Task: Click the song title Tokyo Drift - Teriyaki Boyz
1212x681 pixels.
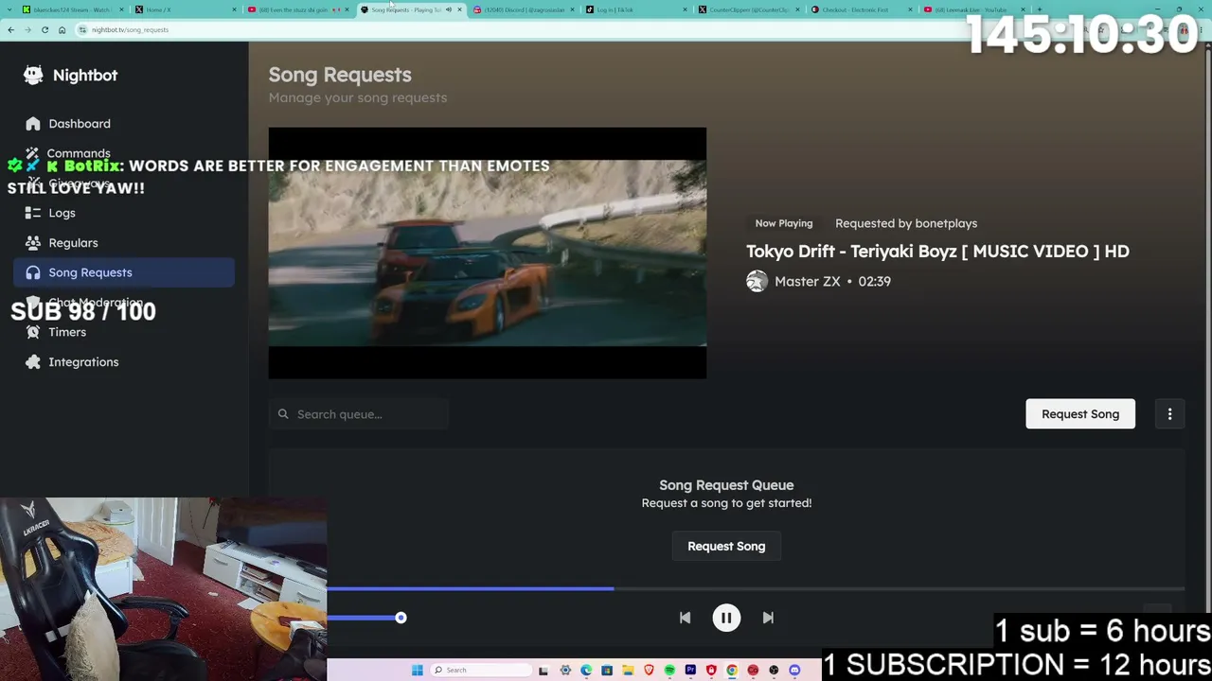Action: pyautogui.click(x=937, y=252)
